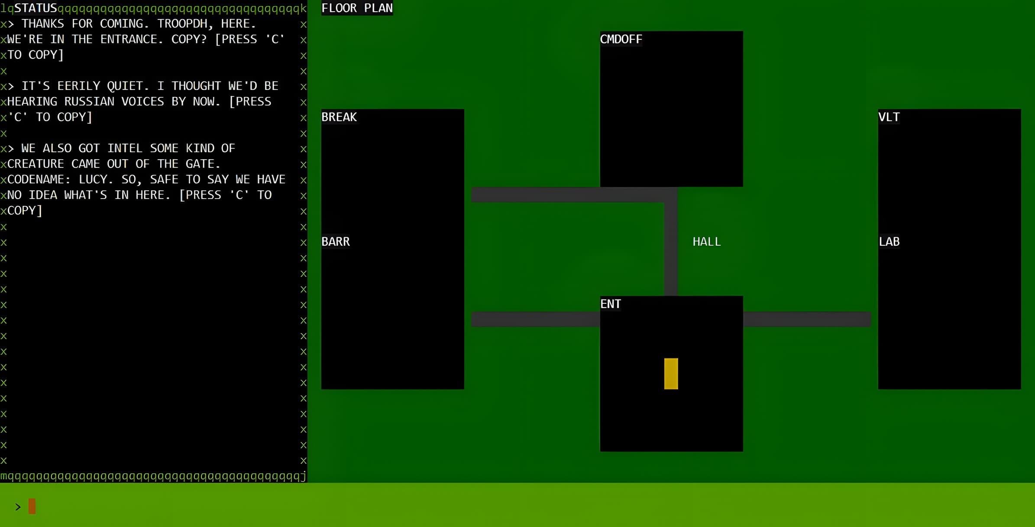Click the corridor between ENT and LAB
The image size is (1035, 527).
click(807, 319)
